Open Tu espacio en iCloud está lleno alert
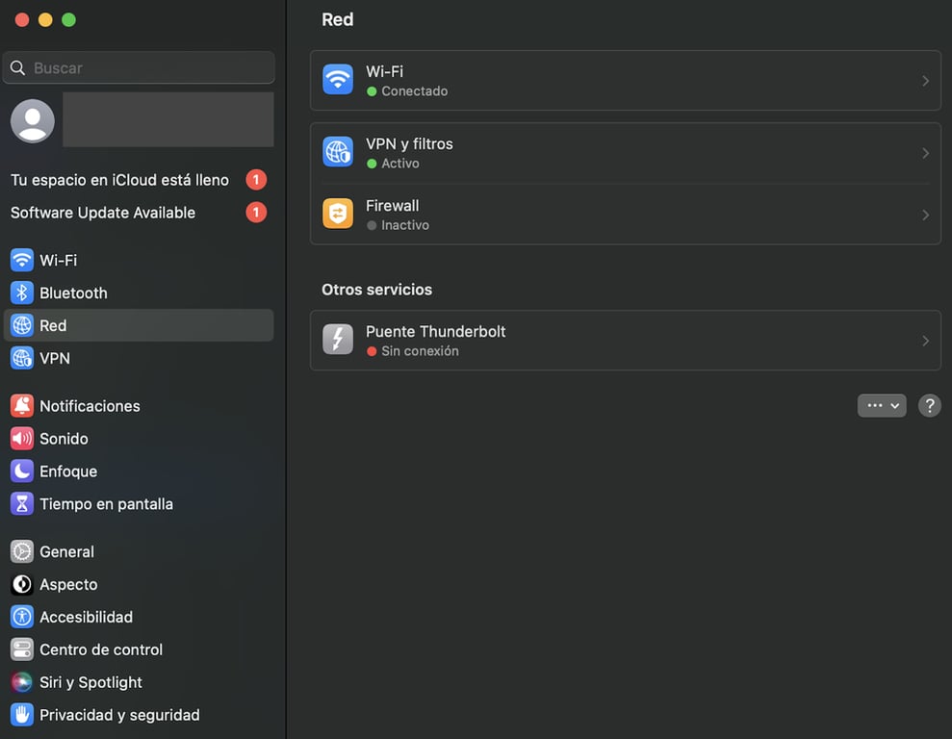Screen dimensions: 952x739 [118, 179]
